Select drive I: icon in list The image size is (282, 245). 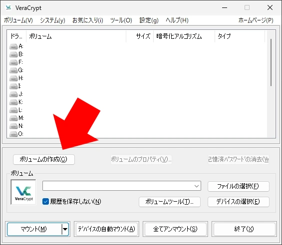click(x=13, y=86)
